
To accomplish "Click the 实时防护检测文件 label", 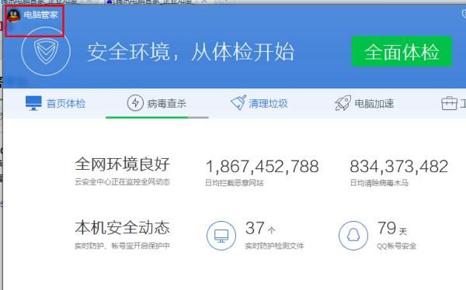I will click(x=275, y=246).
